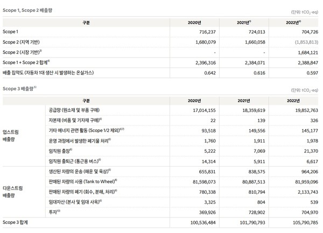Click the "판매된 차량의 폐기" row label
This screenshot has height=233, width=323.
(83, 192)
